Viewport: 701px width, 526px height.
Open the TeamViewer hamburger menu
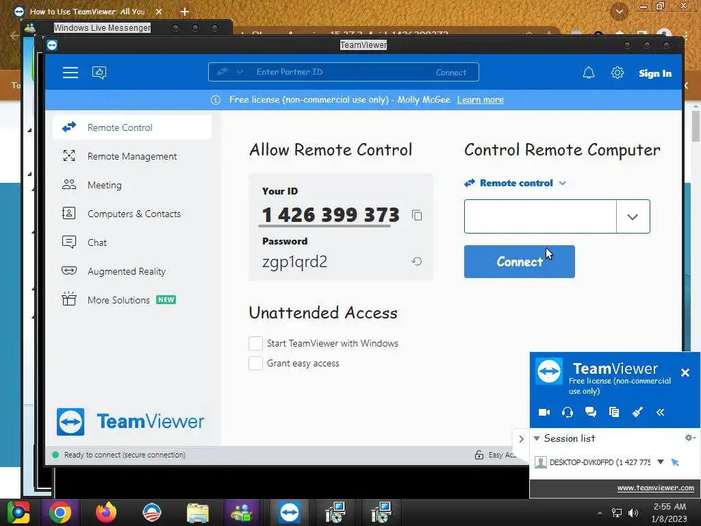tap(71, 73)
